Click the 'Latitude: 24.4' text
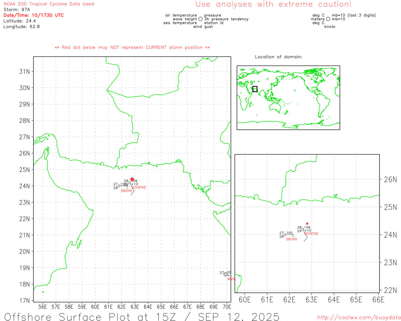 click(x=20, y=21)
